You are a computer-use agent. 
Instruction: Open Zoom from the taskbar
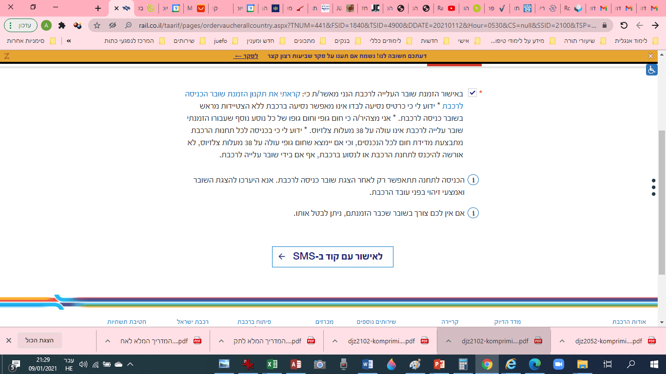559,364
